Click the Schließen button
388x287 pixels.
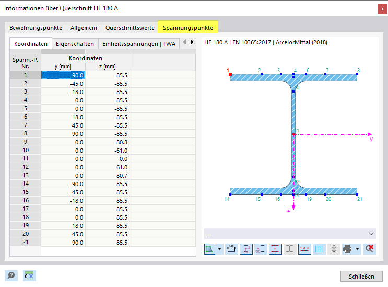[x=361, y=277]
